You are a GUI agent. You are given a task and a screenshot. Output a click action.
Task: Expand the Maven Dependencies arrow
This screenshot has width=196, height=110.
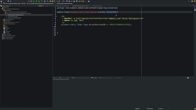pyautogui.click(x=2, y=24)
